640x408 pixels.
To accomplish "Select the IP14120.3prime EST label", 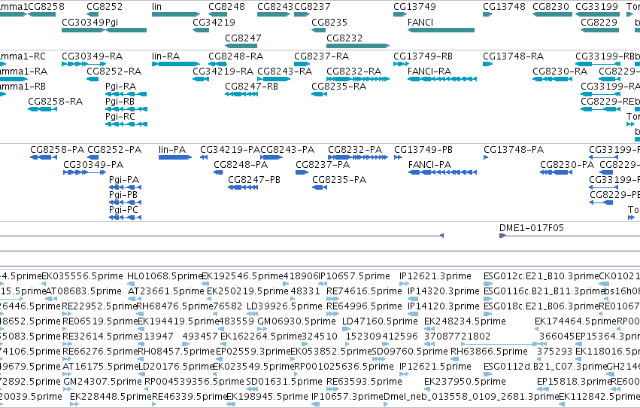I will (443, 306).
